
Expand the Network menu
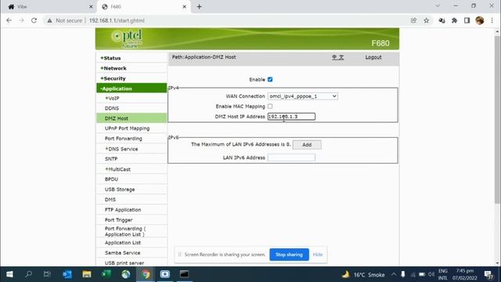click(x=114, y=68)
